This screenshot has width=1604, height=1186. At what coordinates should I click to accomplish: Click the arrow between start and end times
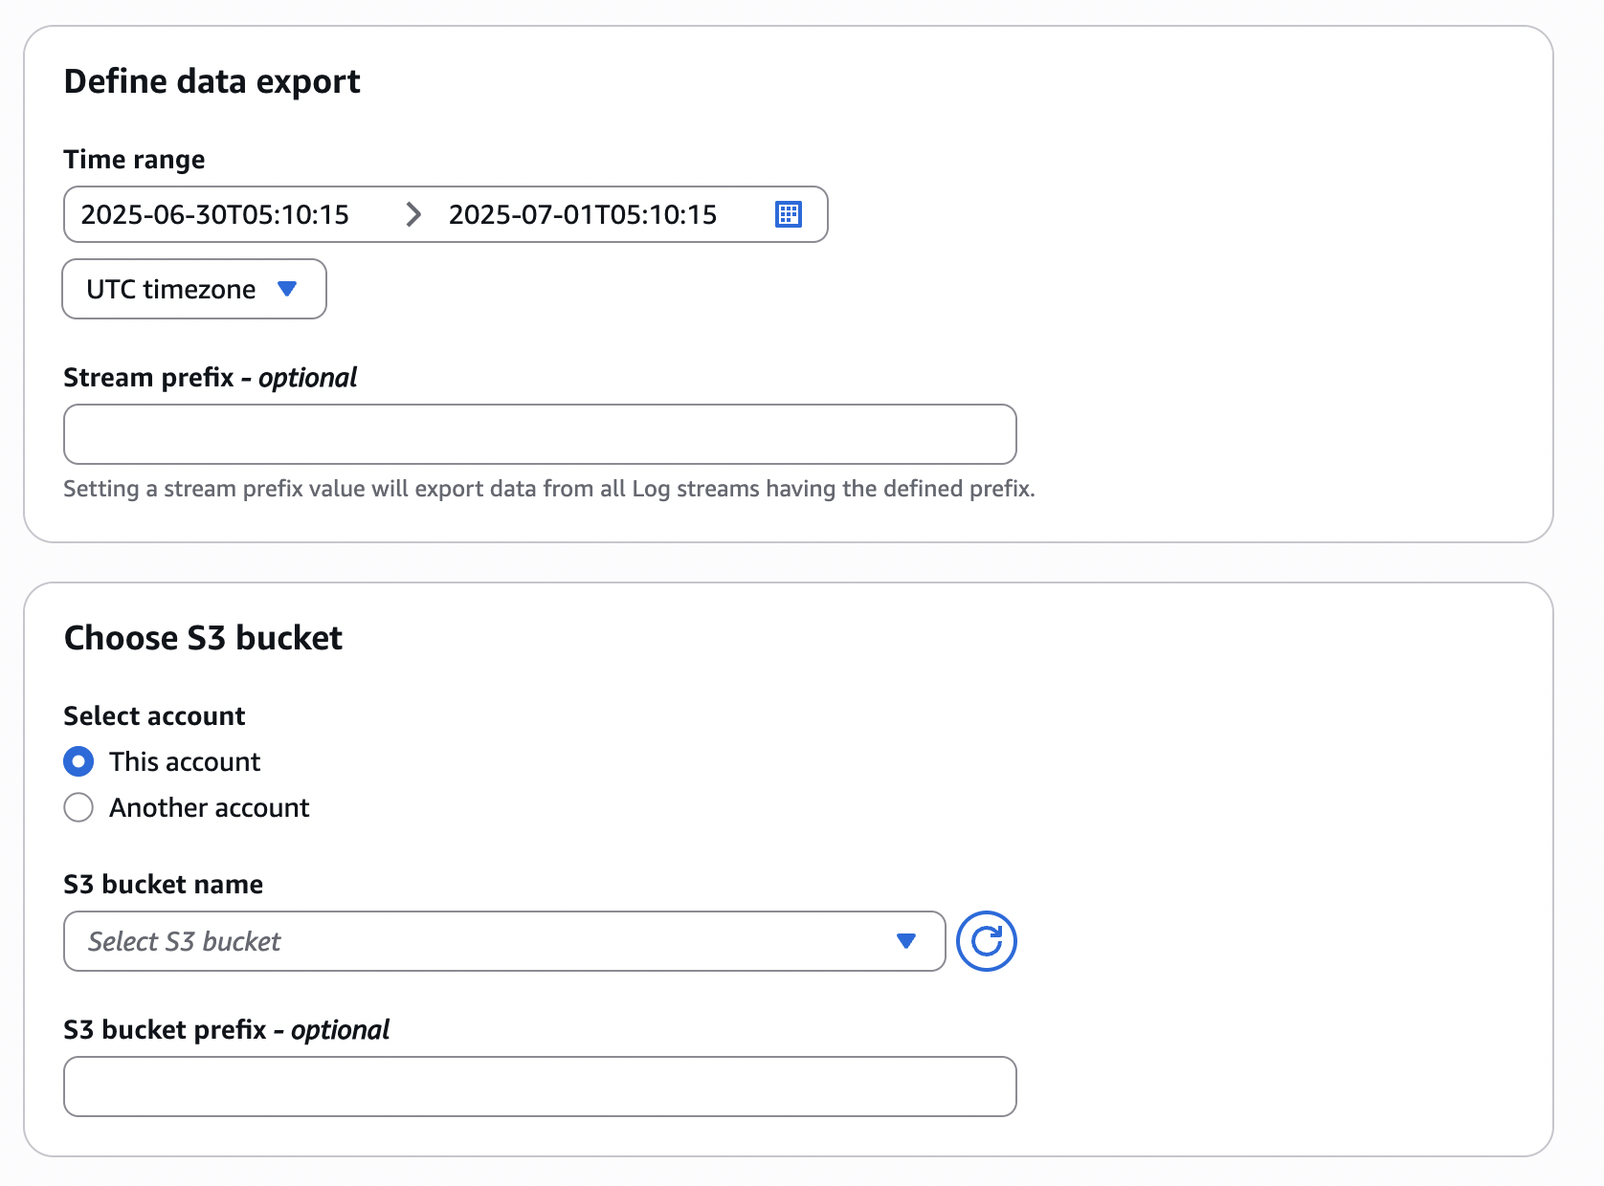tap(412, 214)
